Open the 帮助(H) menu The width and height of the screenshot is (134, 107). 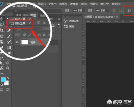[116, 4]
